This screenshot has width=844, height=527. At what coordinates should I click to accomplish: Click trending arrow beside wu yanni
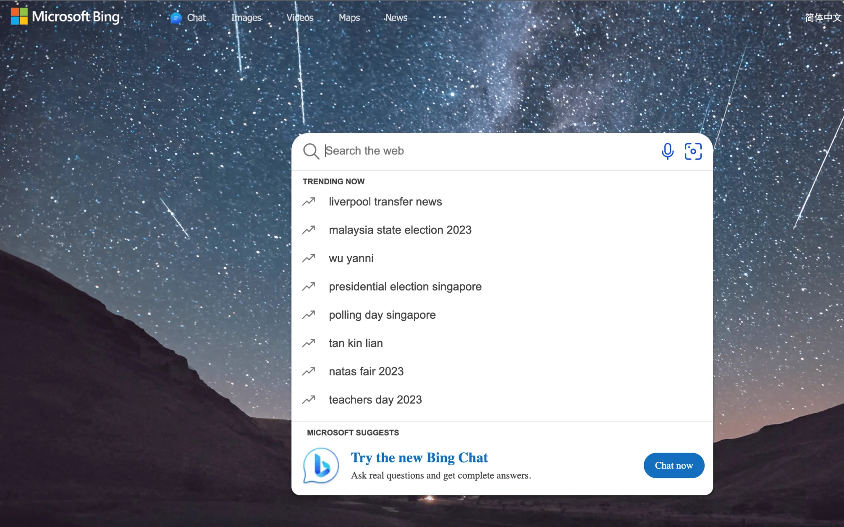pos(309,258)
